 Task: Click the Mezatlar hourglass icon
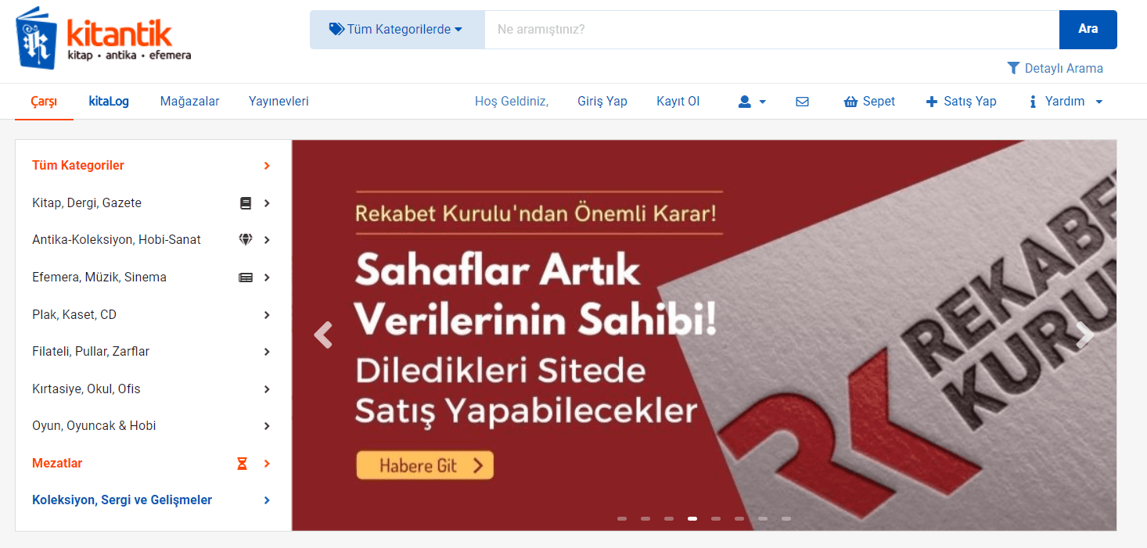[x=243, y=464]
